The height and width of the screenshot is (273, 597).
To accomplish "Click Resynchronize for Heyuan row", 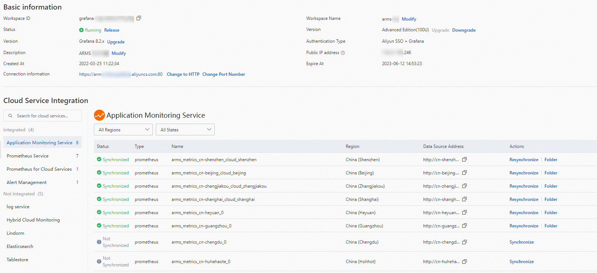I will point(524,213).
